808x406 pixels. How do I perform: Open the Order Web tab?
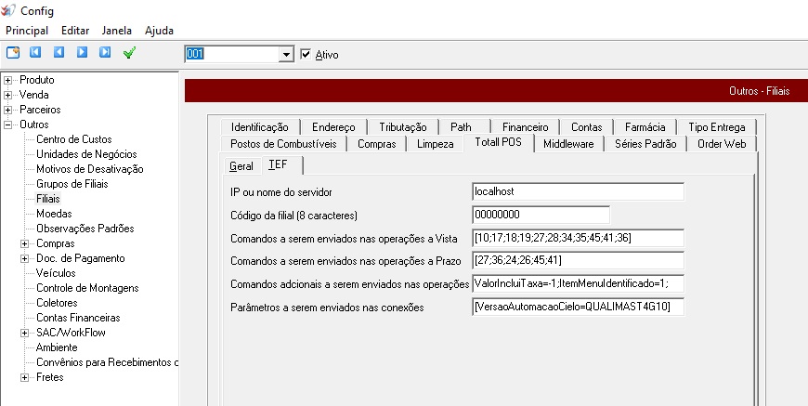point(722,144)
